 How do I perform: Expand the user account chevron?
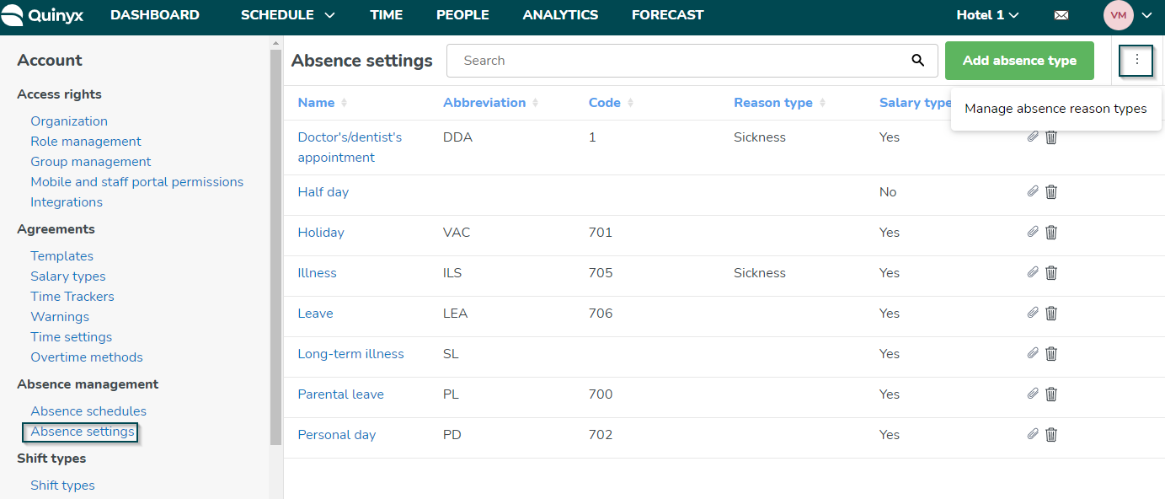point(1146,15)
